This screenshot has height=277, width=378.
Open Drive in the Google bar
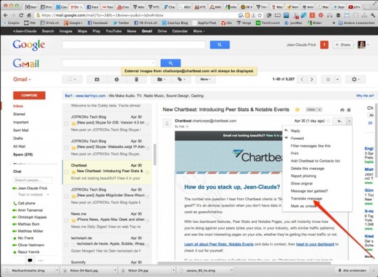[162, 31]
